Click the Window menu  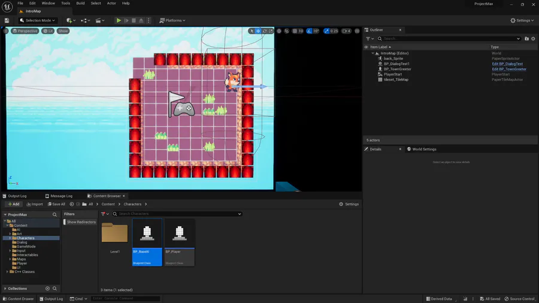click(48, 3)
